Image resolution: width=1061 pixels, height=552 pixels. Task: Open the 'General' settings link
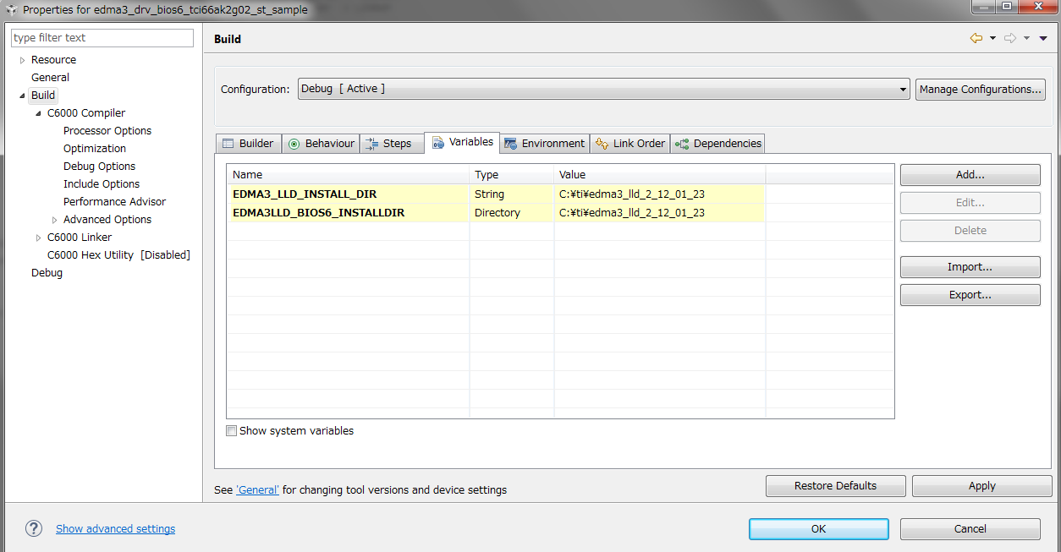pyautogui.click(x=257, y=490)
